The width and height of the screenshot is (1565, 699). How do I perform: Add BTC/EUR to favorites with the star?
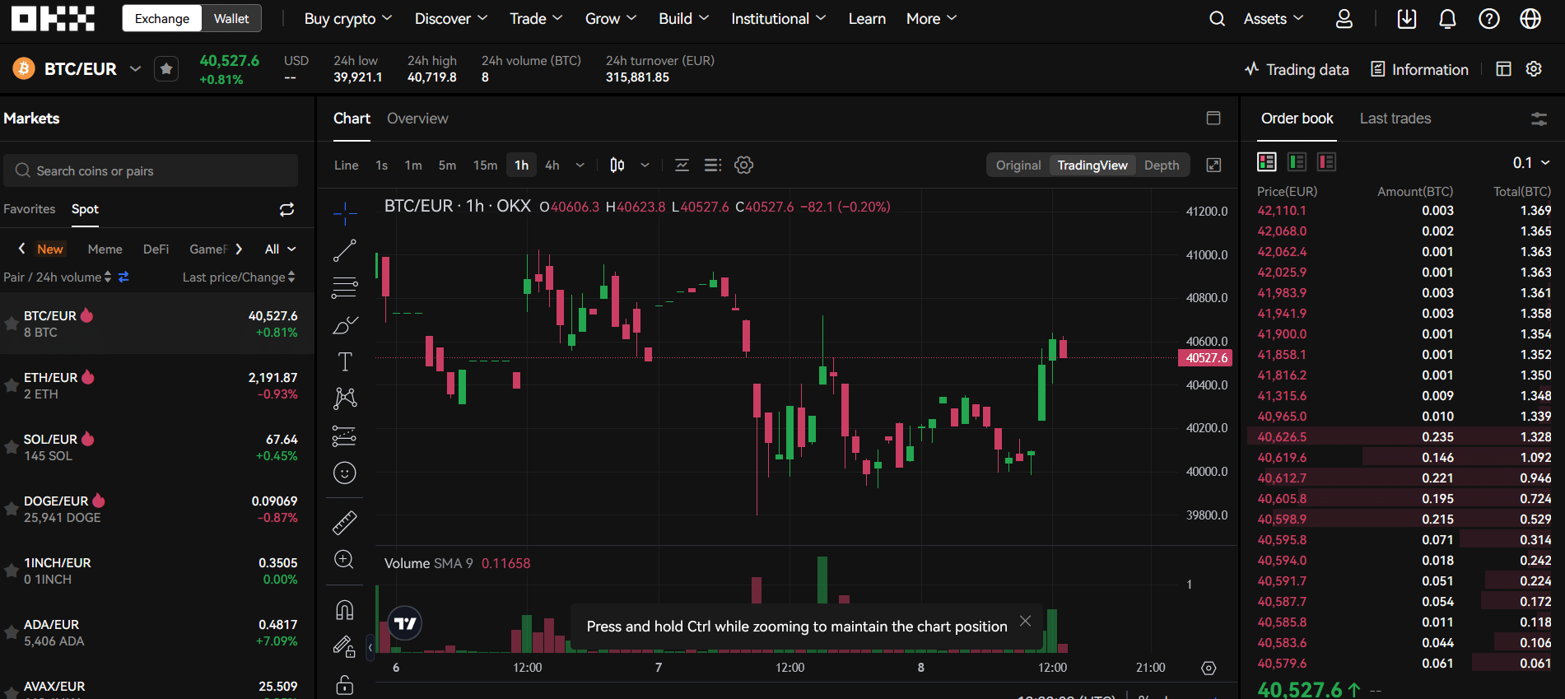(x=166, y=69)
